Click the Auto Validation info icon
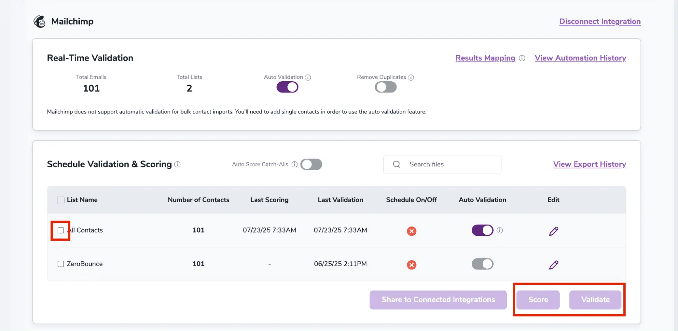Viewport: 678px width, 331px height. (x=308, y=77)
